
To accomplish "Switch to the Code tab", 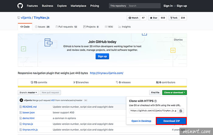I will point(25,27).
